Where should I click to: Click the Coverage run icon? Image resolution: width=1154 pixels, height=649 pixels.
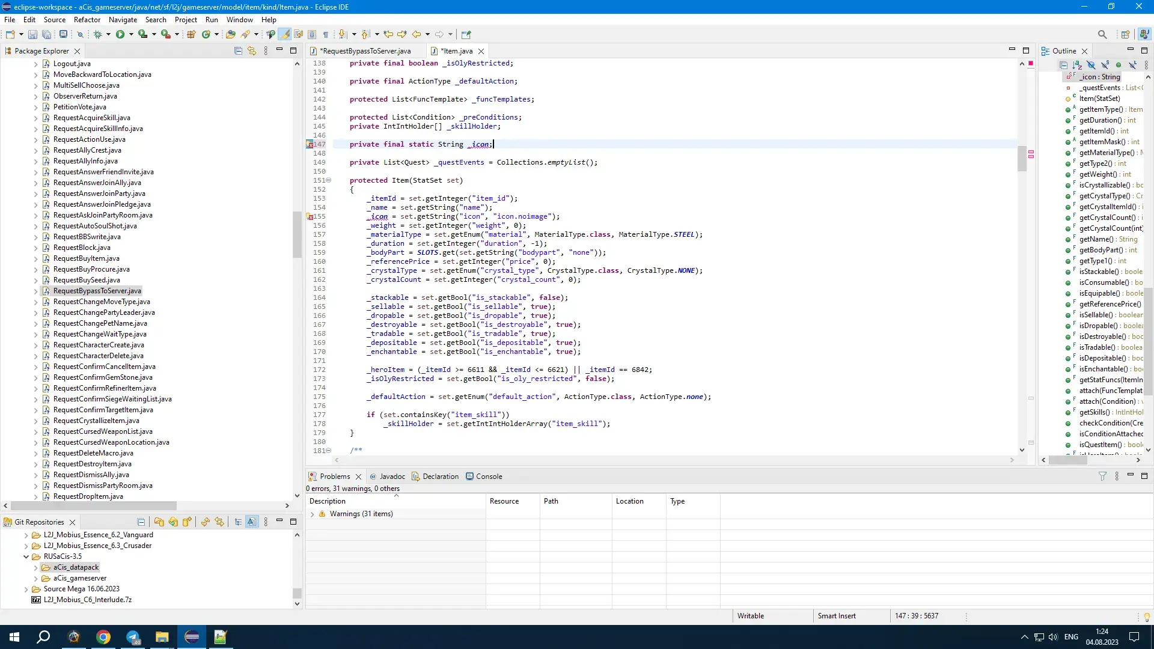pos(143,34)
